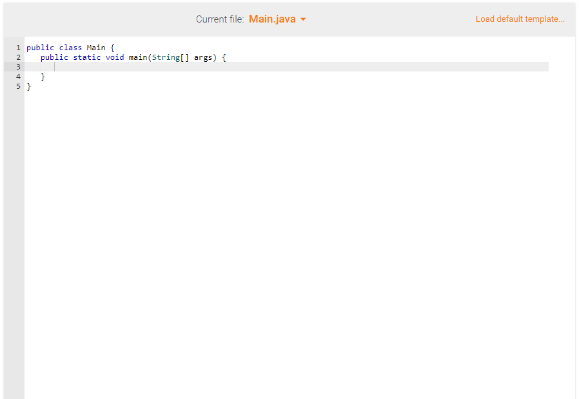Click line number 1 in the gutter
579x399 pixels.
tap(18, 47)
